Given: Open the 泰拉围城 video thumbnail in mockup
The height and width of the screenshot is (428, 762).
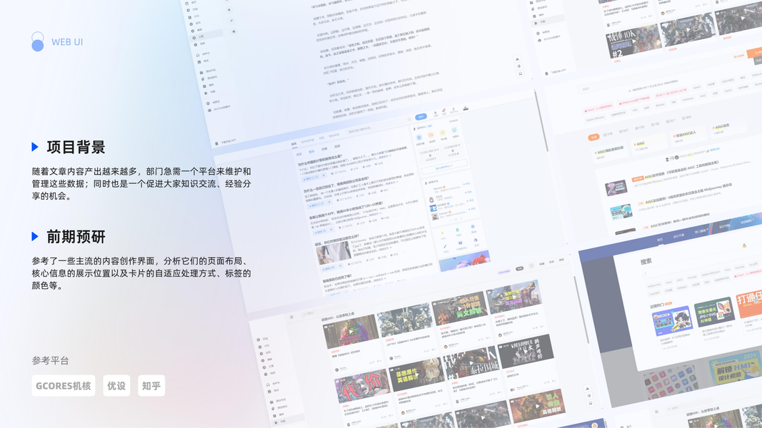Looking at the screenshot, I should 472,363.
